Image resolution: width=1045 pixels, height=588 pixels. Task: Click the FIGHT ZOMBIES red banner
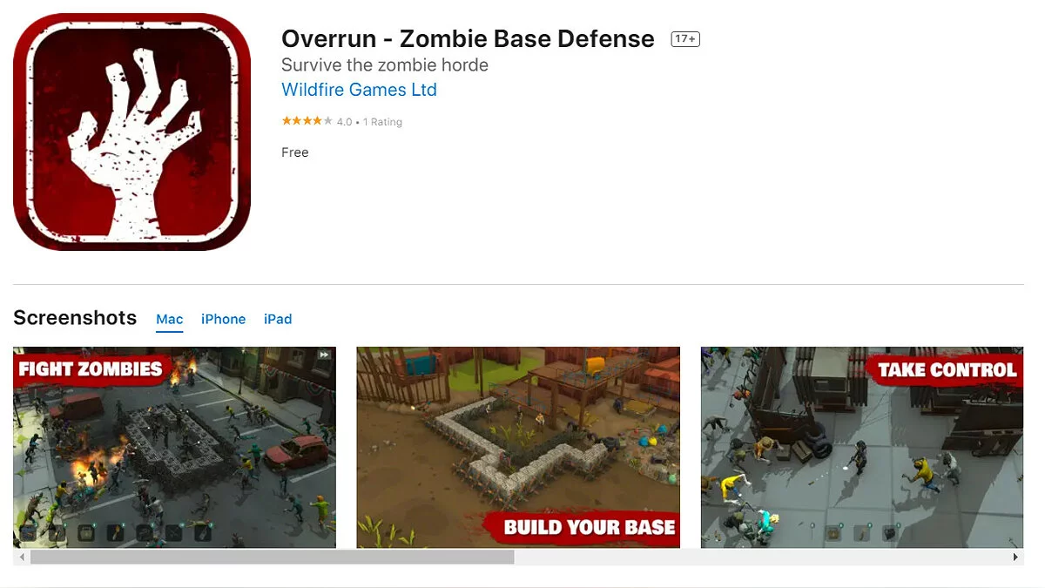91,368
